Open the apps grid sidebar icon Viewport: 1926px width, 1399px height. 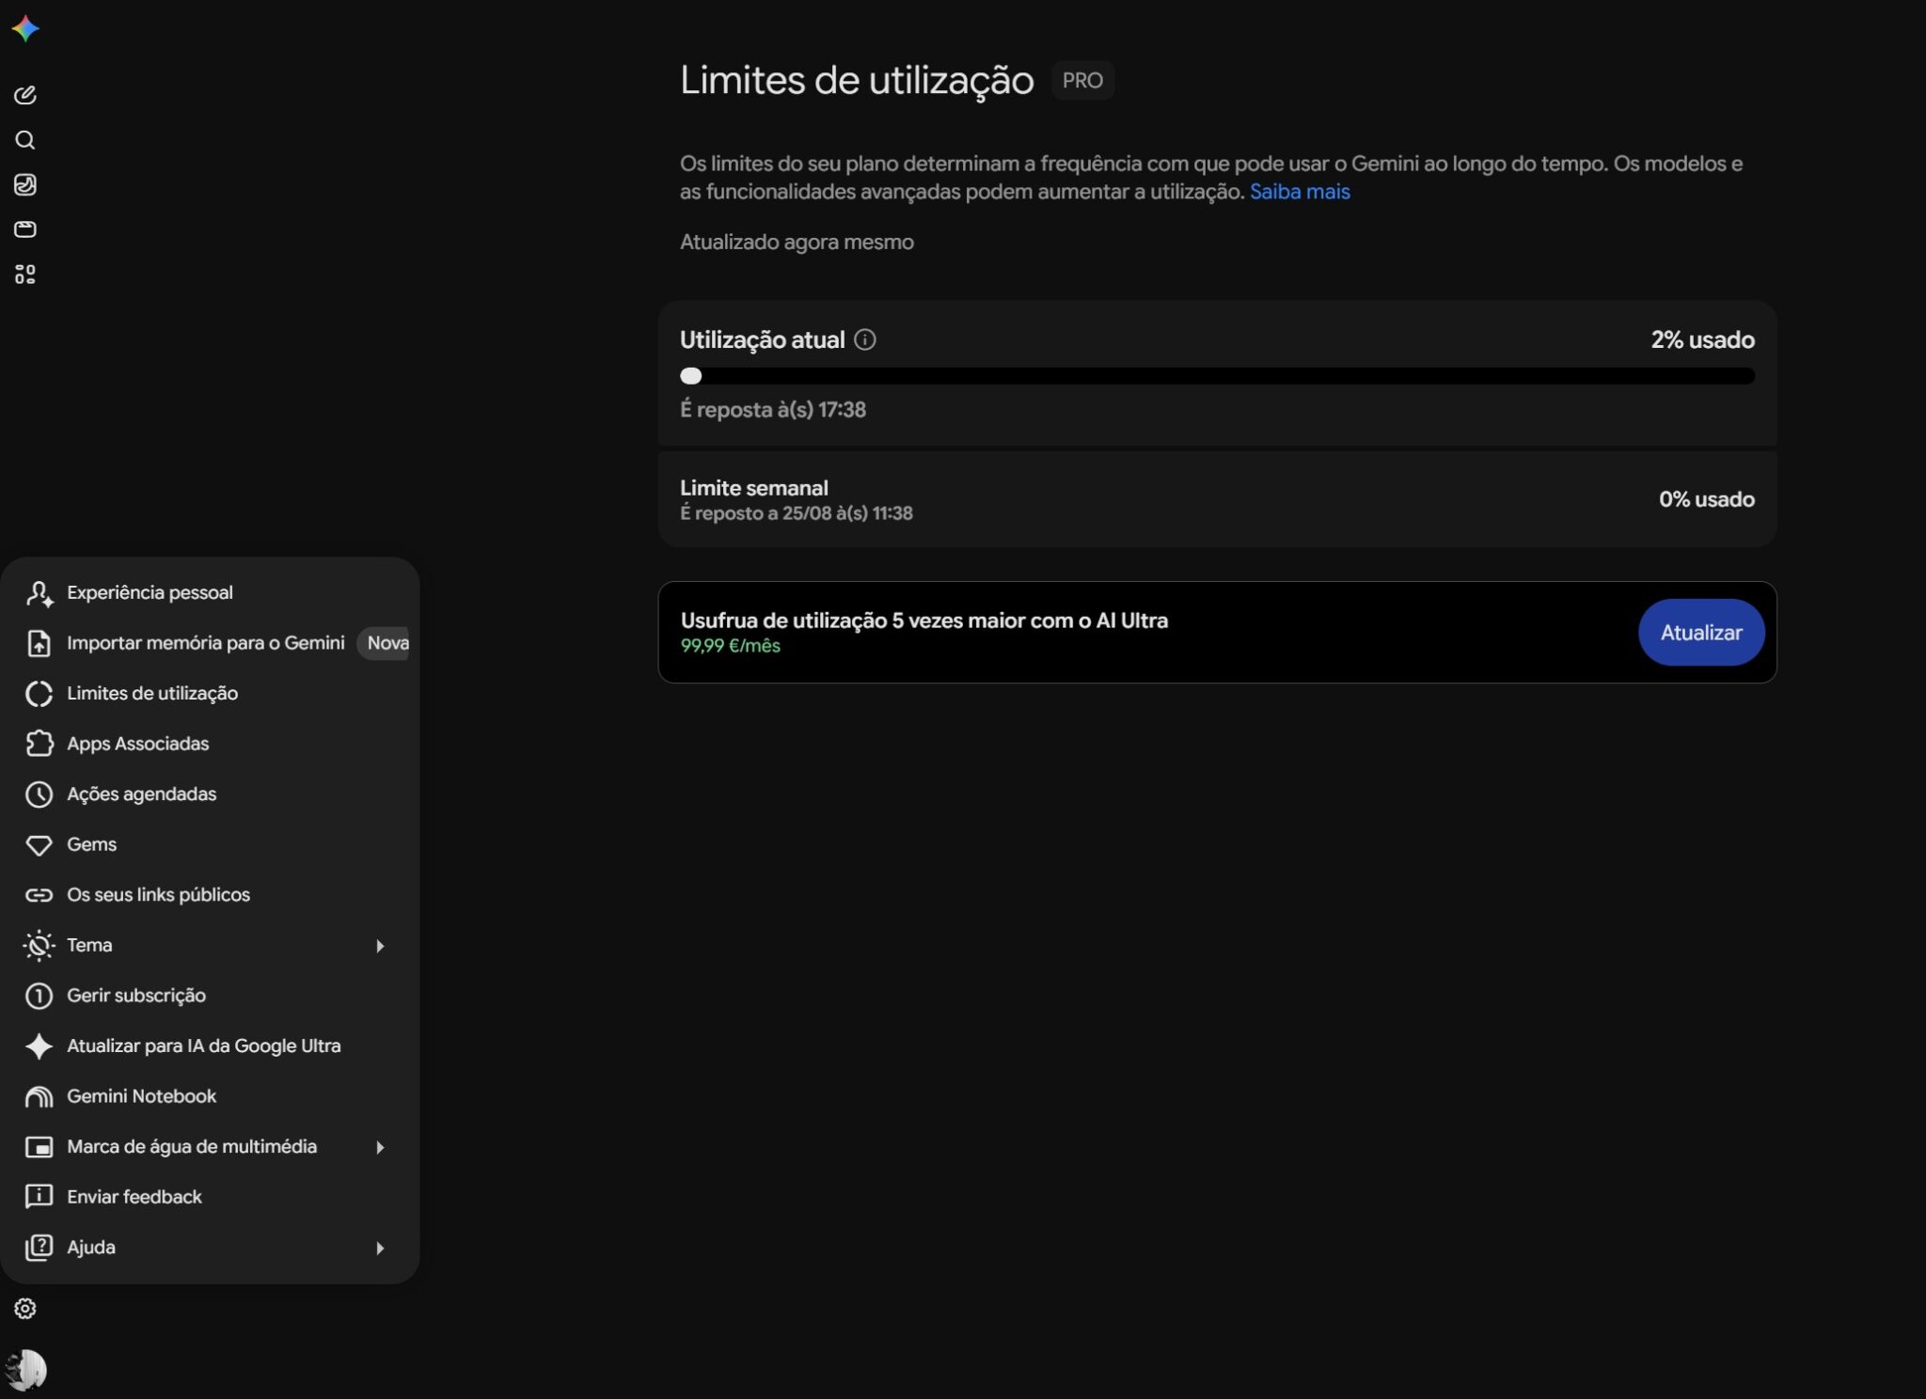point(25,275)
